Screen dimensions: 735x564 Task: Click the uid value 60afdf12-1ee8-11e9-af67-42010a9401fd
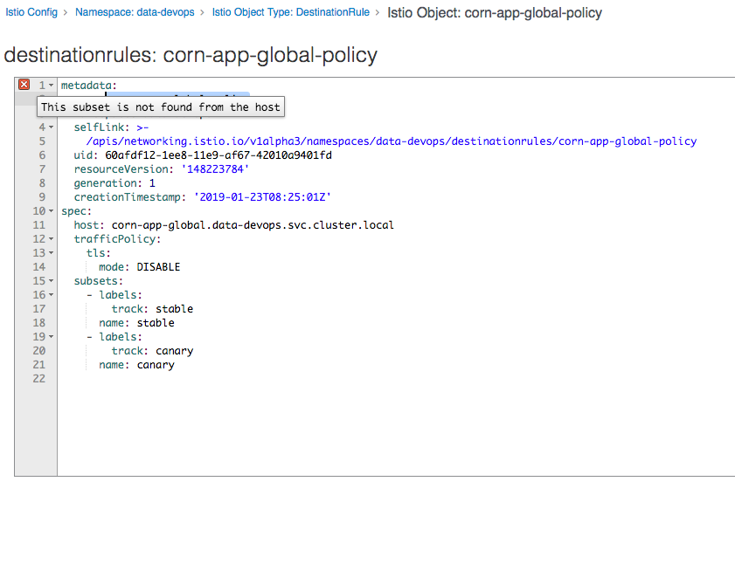[218, 155]
